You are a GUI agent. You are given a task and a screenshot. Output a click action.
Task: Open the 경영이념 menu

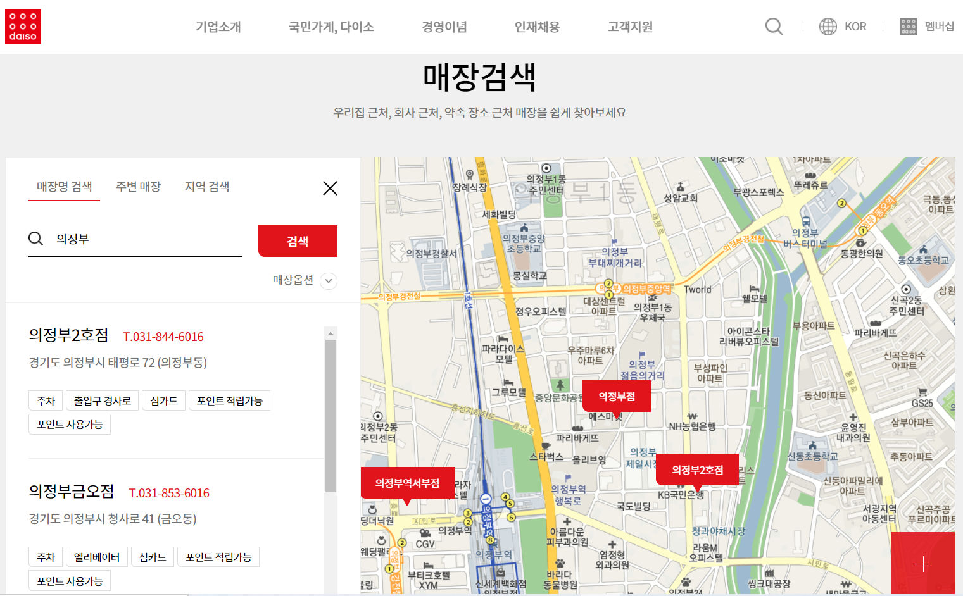pos(444,27)
